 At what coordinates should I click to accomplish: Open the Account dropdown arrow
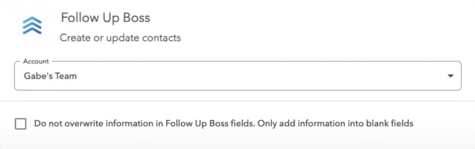click(450, 76)
